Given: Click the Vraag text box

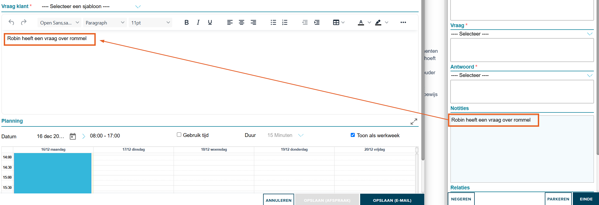Looking at the screenshot, I should (x=522, y=50).
